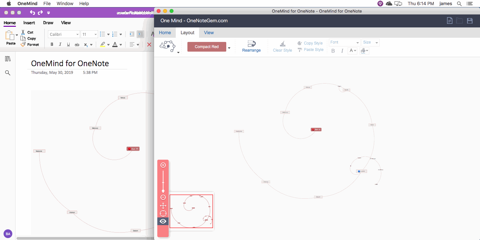This screenshot has width=480, height=240.
Task: Click the decrease indent icon in OneNote
Action: pyautogui.click(x=132, y=34)
